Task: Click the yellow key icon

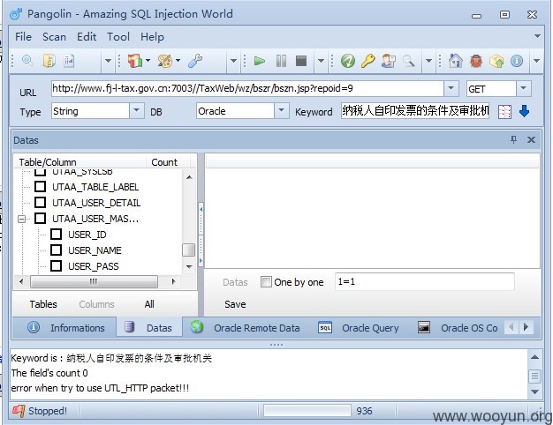Action: [x=367, y=61]
